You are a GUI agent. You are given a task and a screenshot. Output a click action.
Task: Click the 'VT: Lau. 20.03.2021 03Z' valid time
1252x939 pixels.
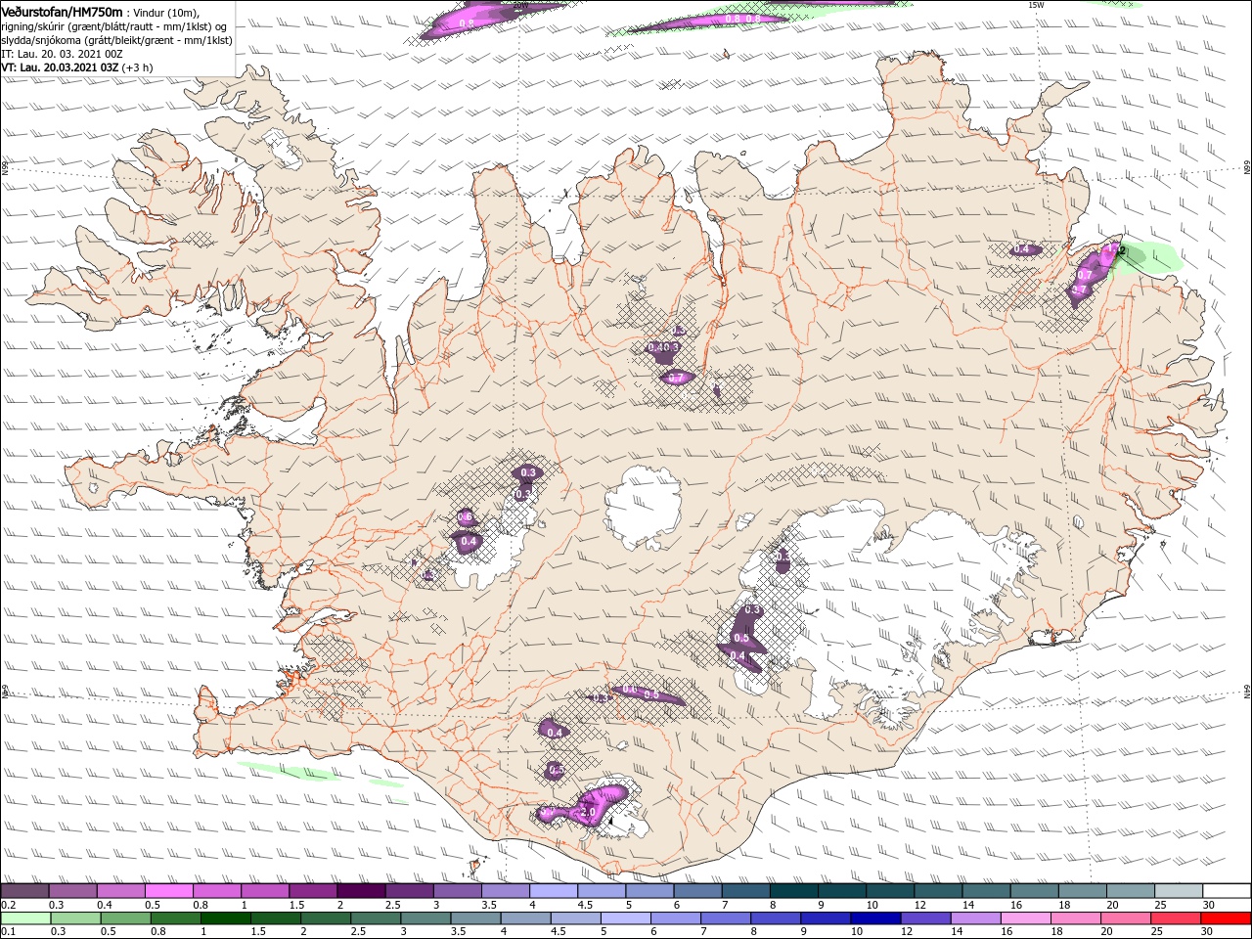(61, 67)
